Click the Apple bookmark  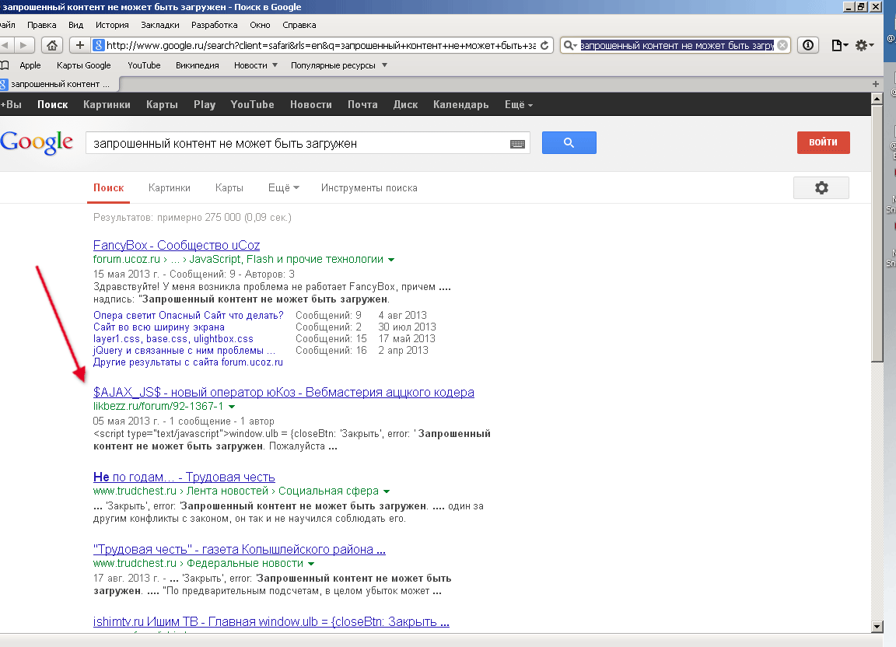[x=30, y=65]
